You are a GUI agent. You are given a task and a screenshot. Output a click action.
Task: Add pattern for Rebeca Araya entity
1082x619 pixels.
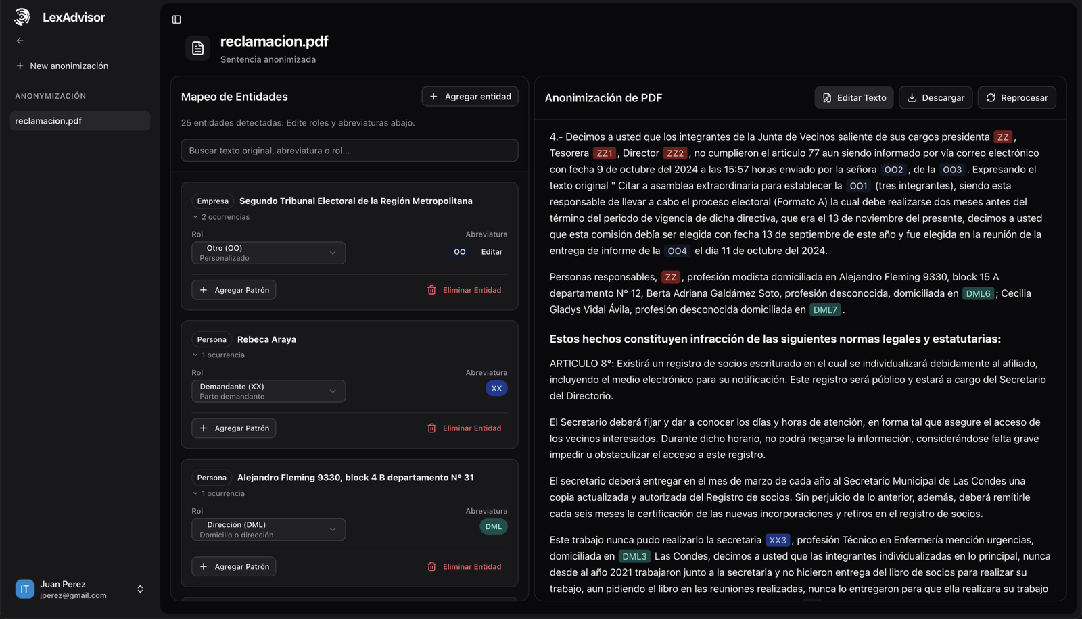coord(234,428)
